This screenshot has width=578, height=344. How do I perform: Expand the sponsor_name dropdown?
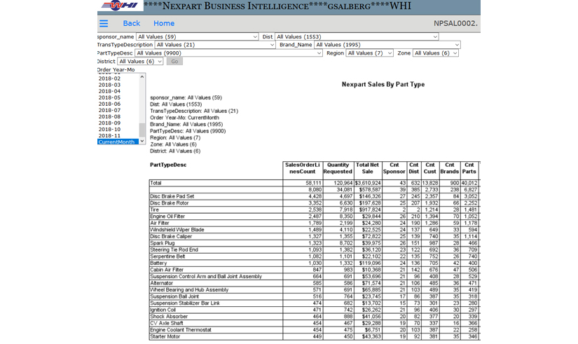point(197,37)
